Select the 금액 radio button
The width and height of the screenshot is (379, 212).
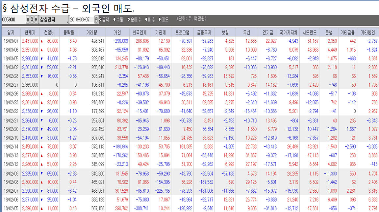coord(101,20)
